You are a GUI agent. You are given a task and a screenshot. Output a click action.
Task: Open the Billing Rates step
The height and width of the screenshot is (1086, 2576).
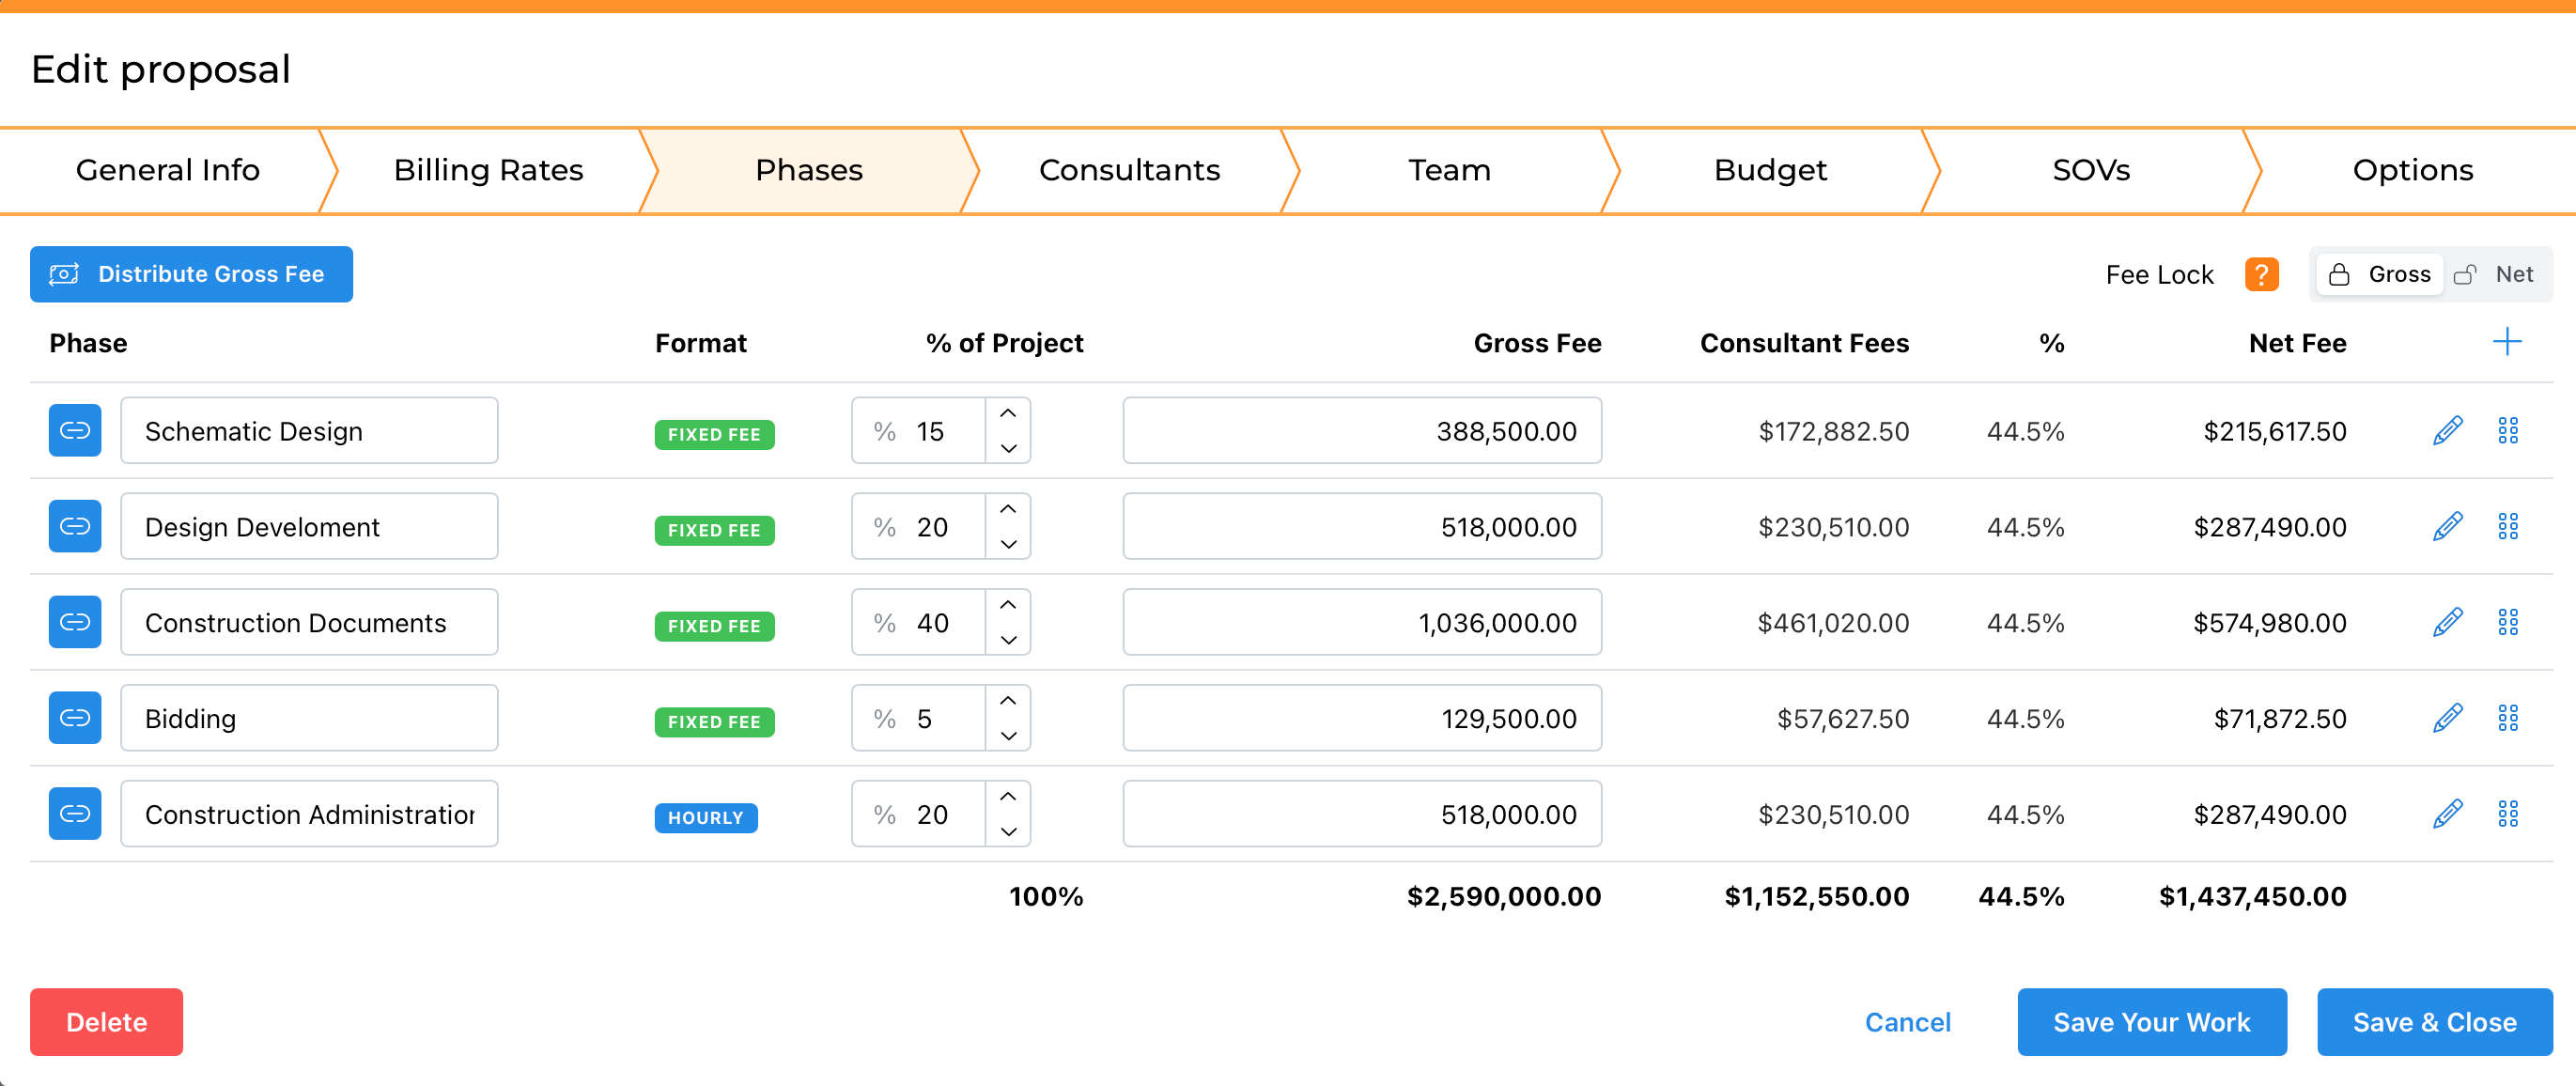[x=488, y=170]
